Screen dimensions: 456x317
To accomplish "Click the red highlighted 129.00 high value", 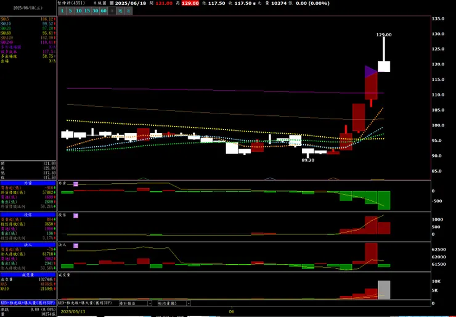I will pos(190,3).
